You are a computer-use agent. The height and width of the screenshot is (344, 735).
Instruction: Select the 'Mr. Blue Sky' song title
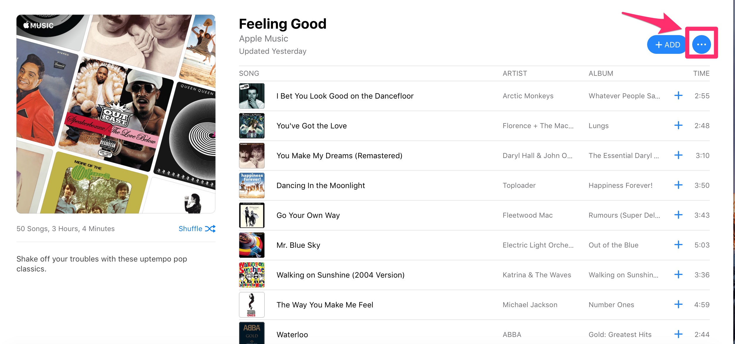tap(298, 245)
